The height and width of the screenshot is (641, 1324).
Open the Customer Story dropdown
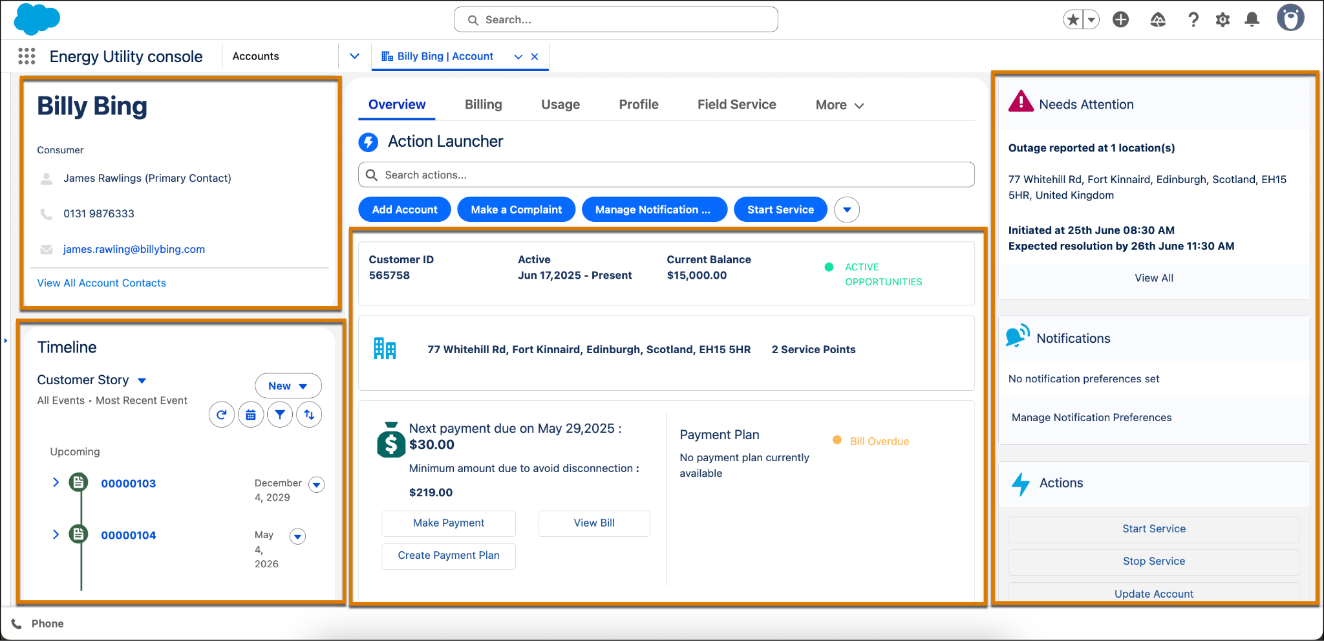click(x=142, y=380)
